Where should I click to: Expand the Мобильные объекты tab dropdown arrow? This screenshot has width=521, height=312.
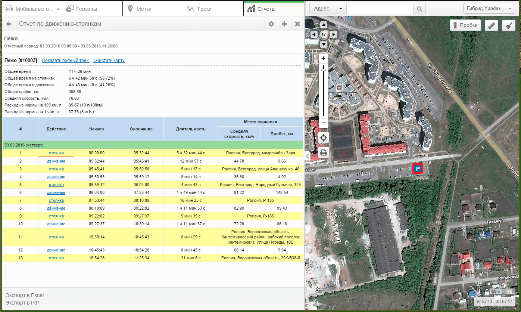(58, 9)
